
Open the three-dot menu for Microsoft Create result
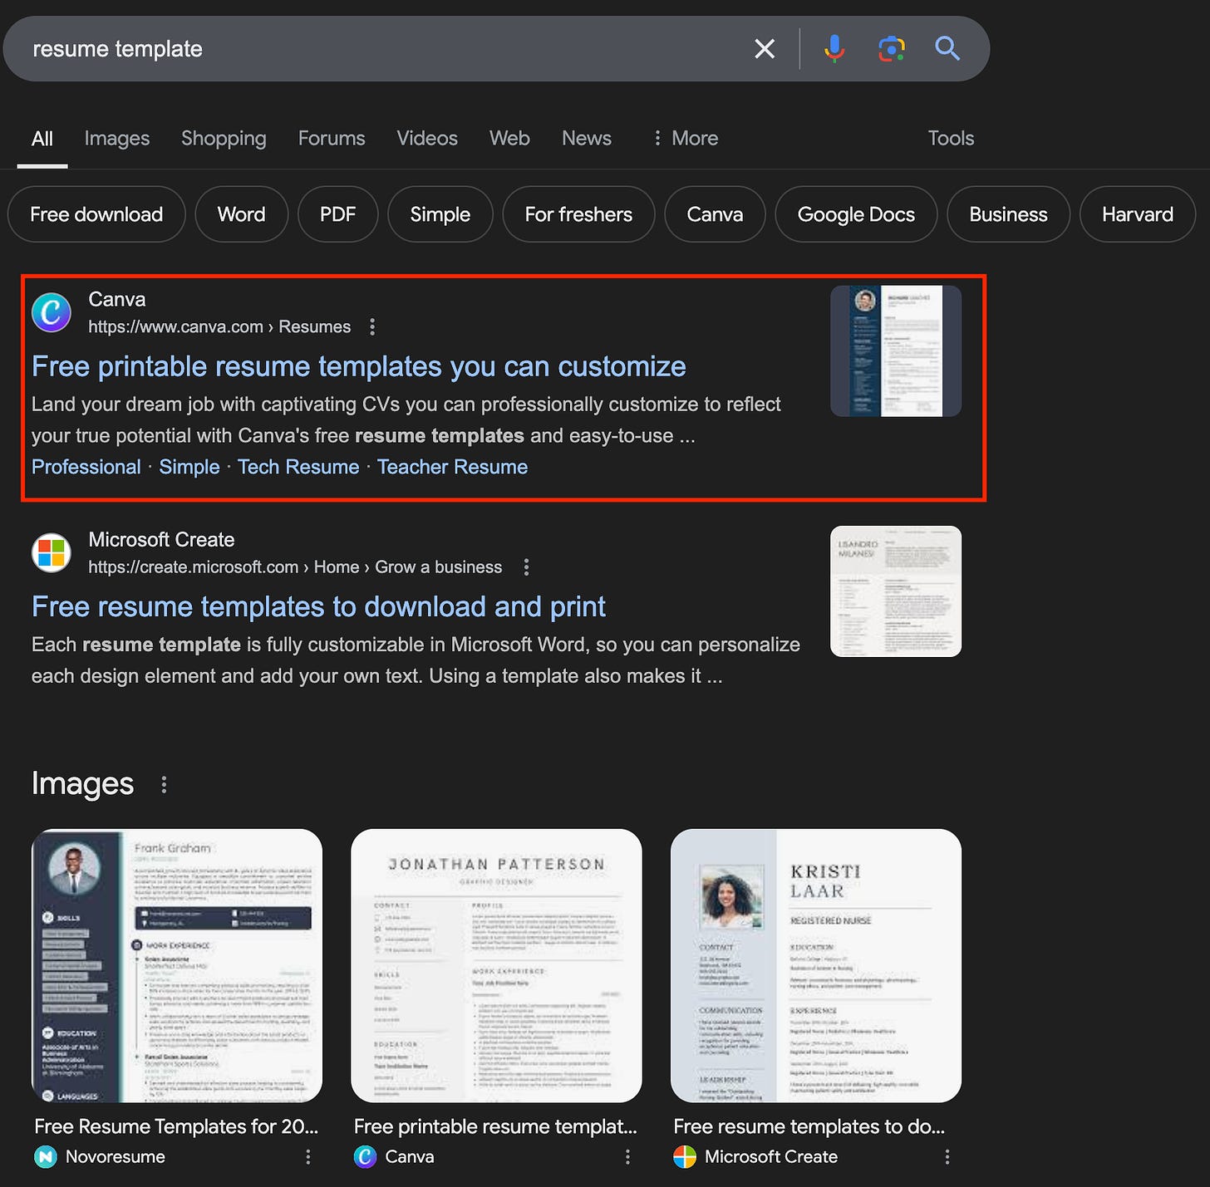[x=526, y=567]
